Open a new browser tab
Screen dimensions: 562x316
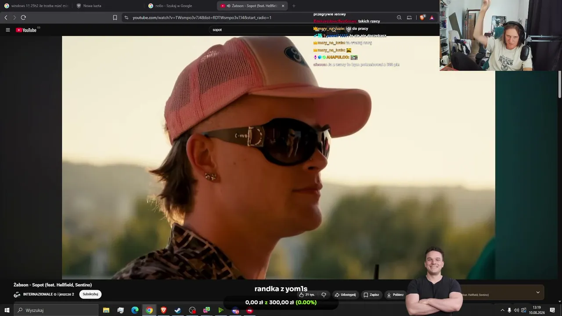pos(294,6)
